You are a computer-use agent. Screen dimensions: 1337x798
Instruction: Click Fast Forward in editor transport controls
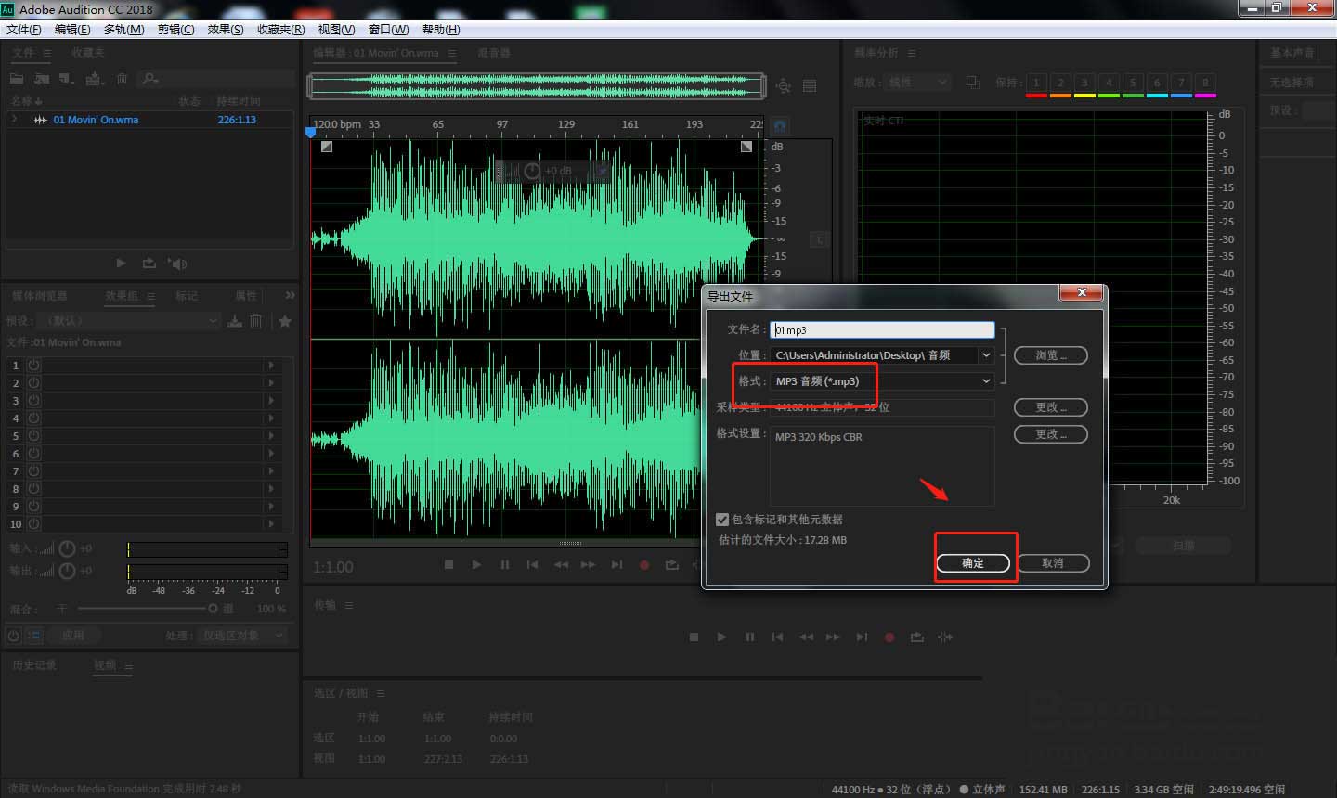[589, 564]
